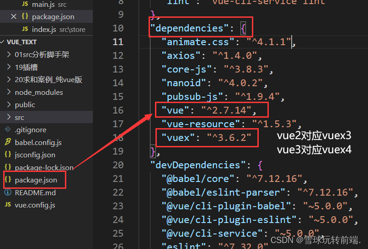
Task: Click the "vue-resource" dependency key
Action: 201,124
